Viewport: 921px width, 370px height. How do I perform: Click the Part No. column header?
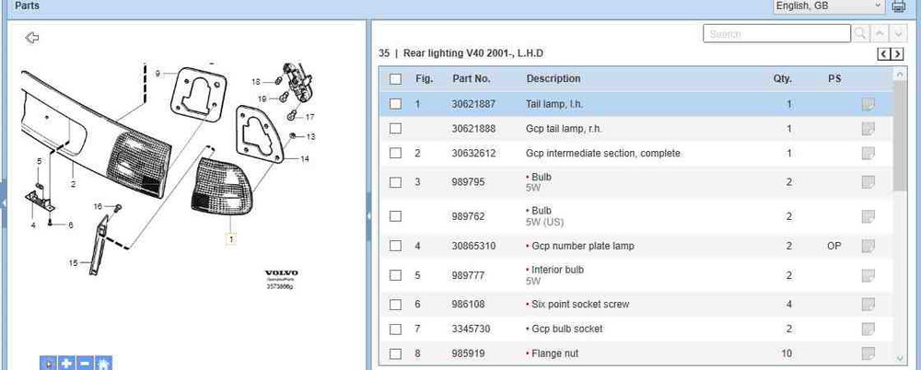pyautogui.click(x=471, y=79)
